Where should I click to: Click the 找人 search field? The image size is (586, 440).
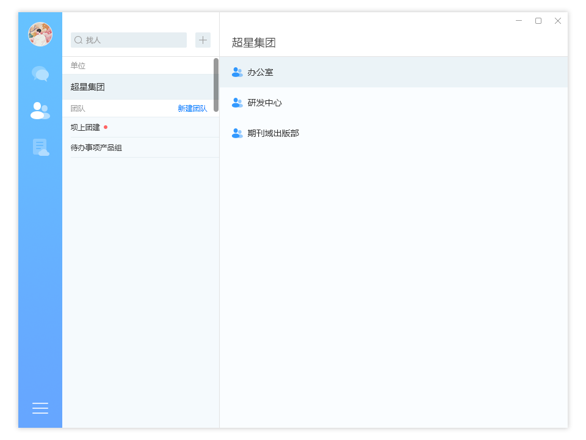[x=134, y=40]
